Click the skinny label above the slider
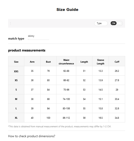The width and height of the screenshot is (134, 141). point(31,36)
